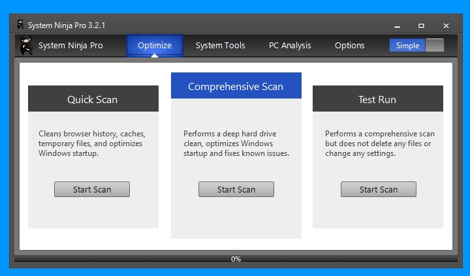The height and width of the screenshot is (276, 470).
Task: Click the deep hard drive clean description
Action: (x=236, y=144)
